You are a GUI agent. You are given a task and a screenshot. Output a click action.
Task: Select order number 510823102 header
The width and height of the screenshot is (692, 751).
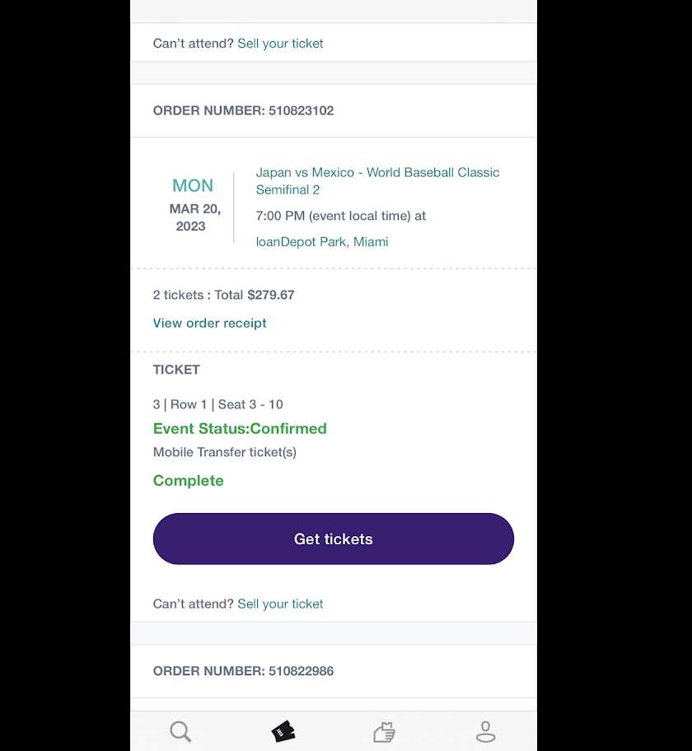coord(243,110)
